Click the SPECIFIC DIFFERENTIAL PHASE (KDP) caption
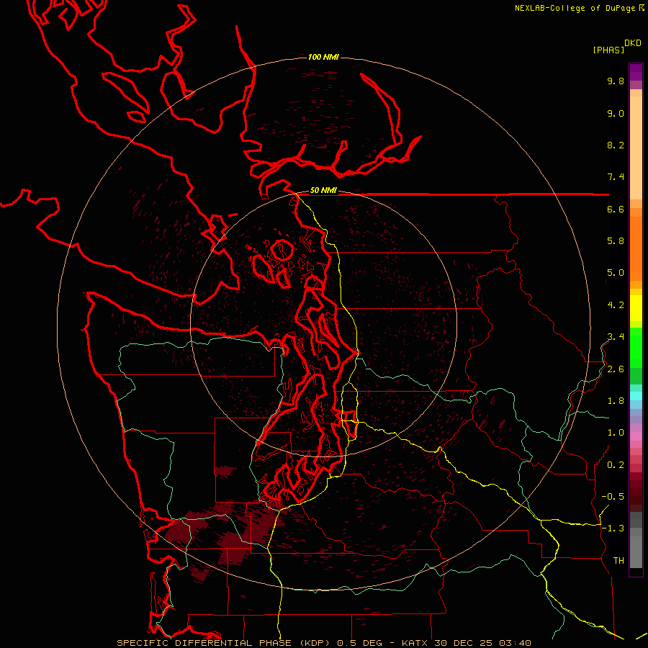 (x=225, y=643)
